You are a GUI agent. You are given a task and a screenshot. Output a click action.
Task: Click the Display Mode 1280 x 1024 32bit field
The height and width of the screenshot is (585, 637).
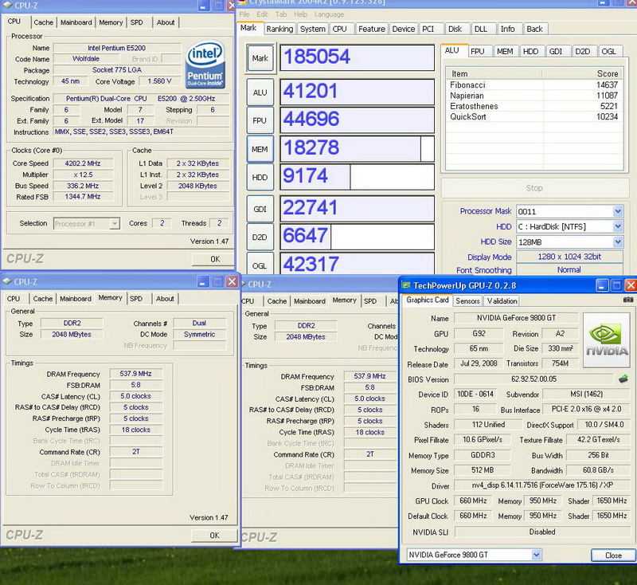569,257
